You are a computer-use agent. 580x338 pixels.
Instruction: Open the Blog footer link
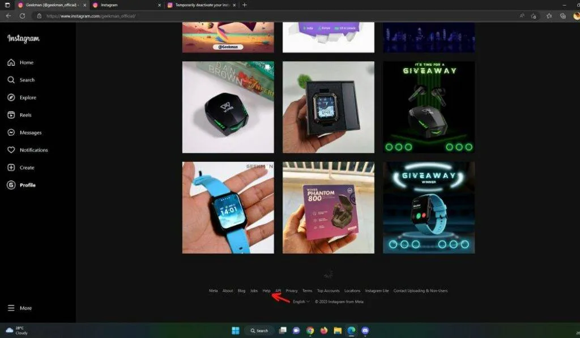[x=241, y=290]
